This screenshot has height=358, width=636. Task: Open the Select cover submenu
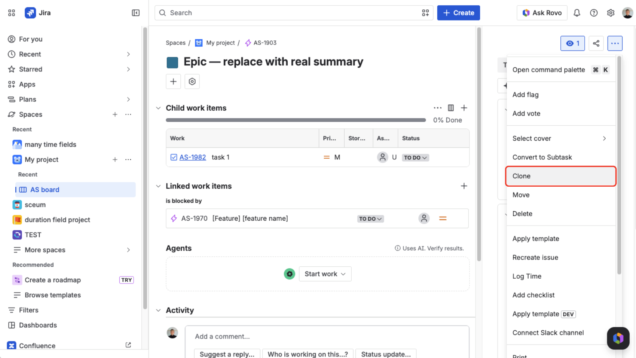click(x=560, y=138)
